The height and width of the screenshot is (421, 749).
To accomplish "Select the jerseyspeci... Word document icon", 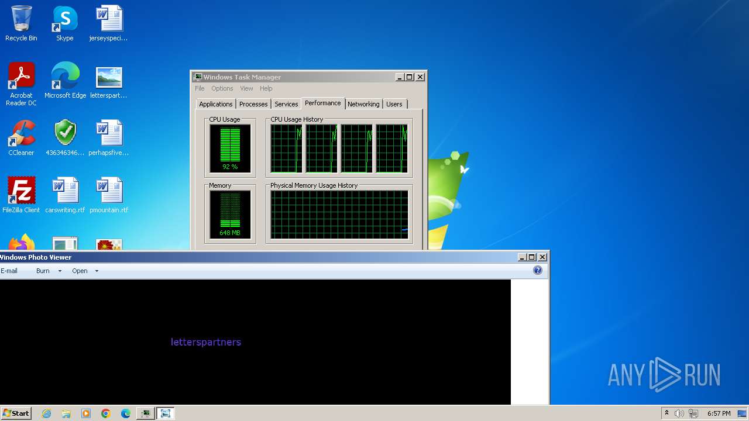I will 109,23.
